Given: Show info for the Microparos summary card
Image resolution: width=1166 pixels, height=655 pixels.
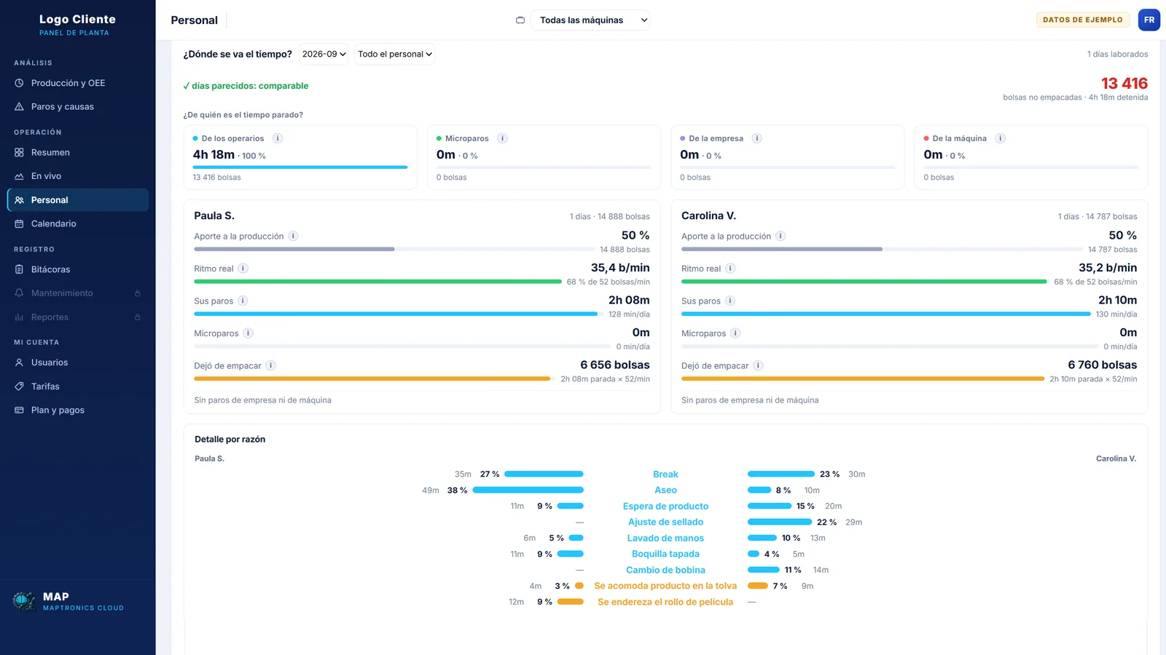Looking at the screenshot, I should pyautogui.click(x=502, y=138).
